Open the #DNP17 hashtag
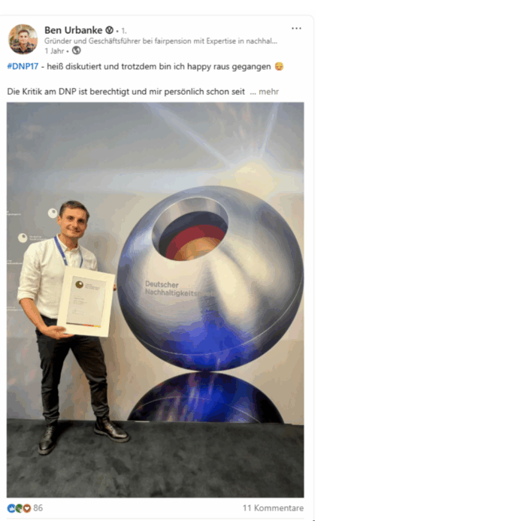 [x=23, y=66]
